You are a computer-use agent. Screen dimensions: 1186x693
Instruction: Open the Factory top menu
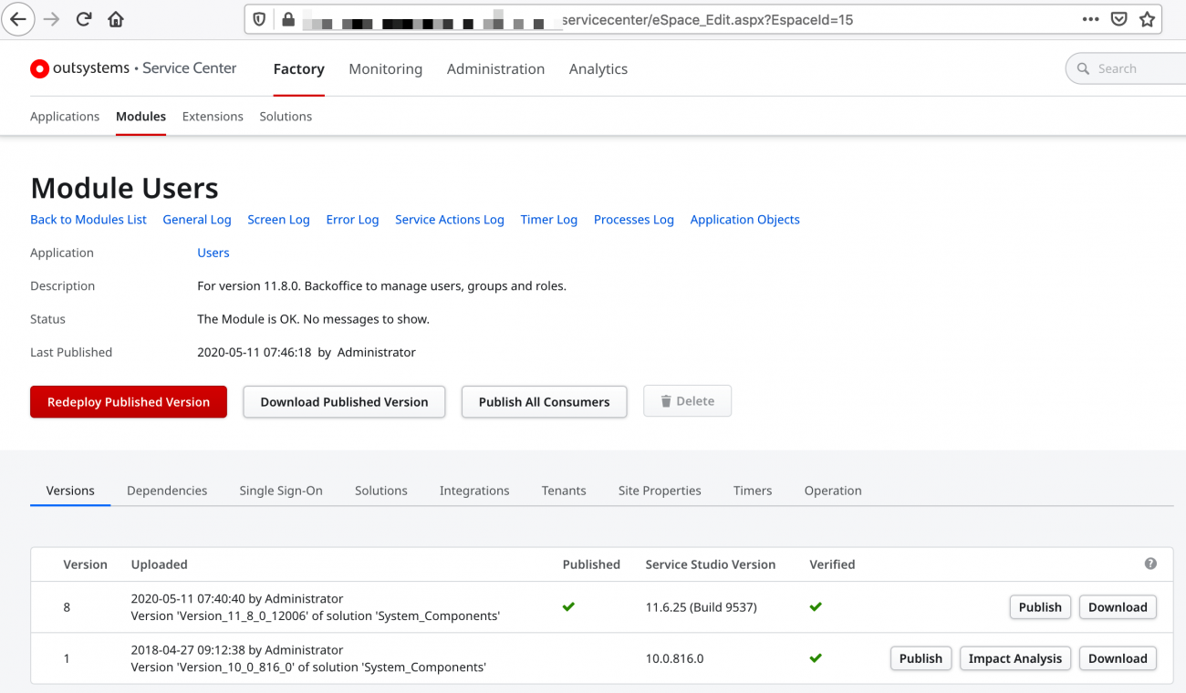click(298, 69)
